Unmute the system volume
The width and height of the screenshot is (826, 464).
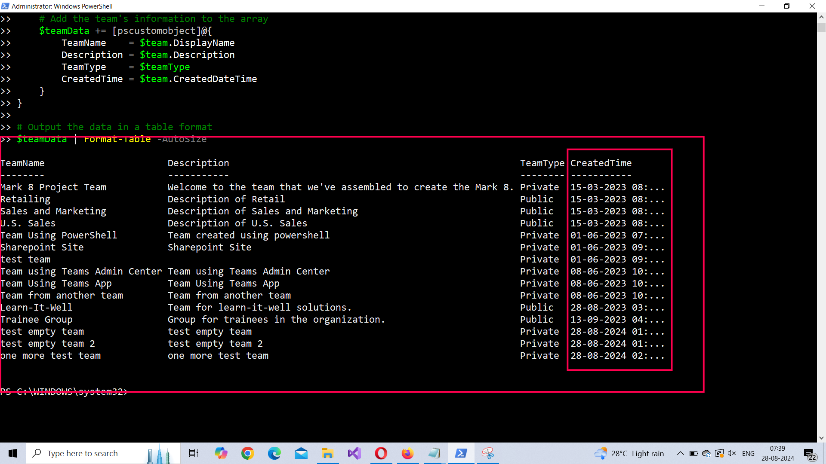[731, 453]
